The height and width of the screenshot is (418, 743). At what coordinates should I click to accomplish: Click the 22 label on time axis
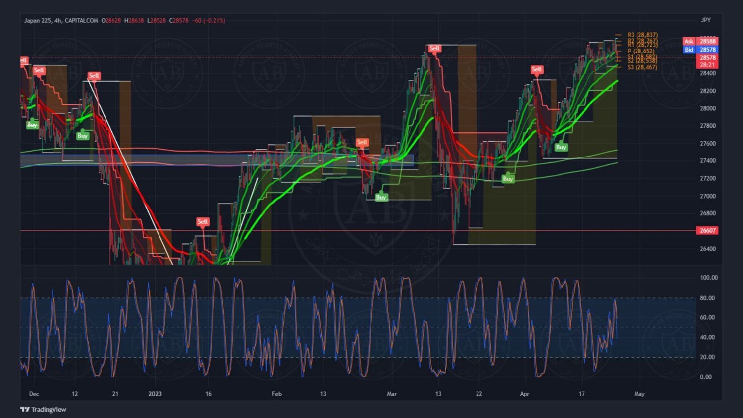pos(479,394)
